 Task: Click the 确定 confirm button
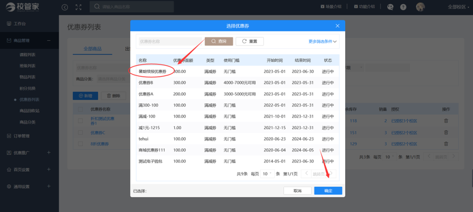pos(328,191)
